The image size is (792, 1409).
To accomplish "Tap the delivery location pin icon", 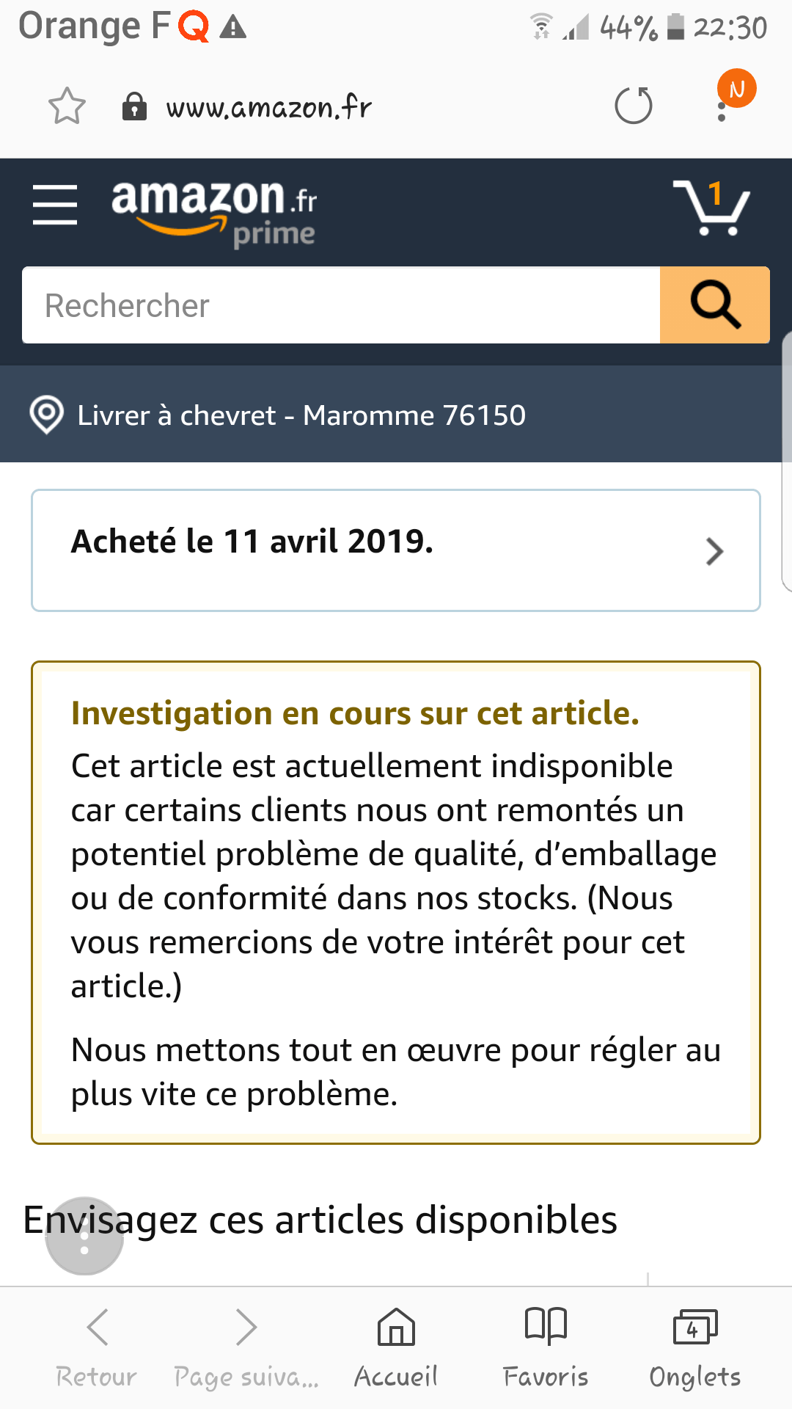I will point(46,415).
